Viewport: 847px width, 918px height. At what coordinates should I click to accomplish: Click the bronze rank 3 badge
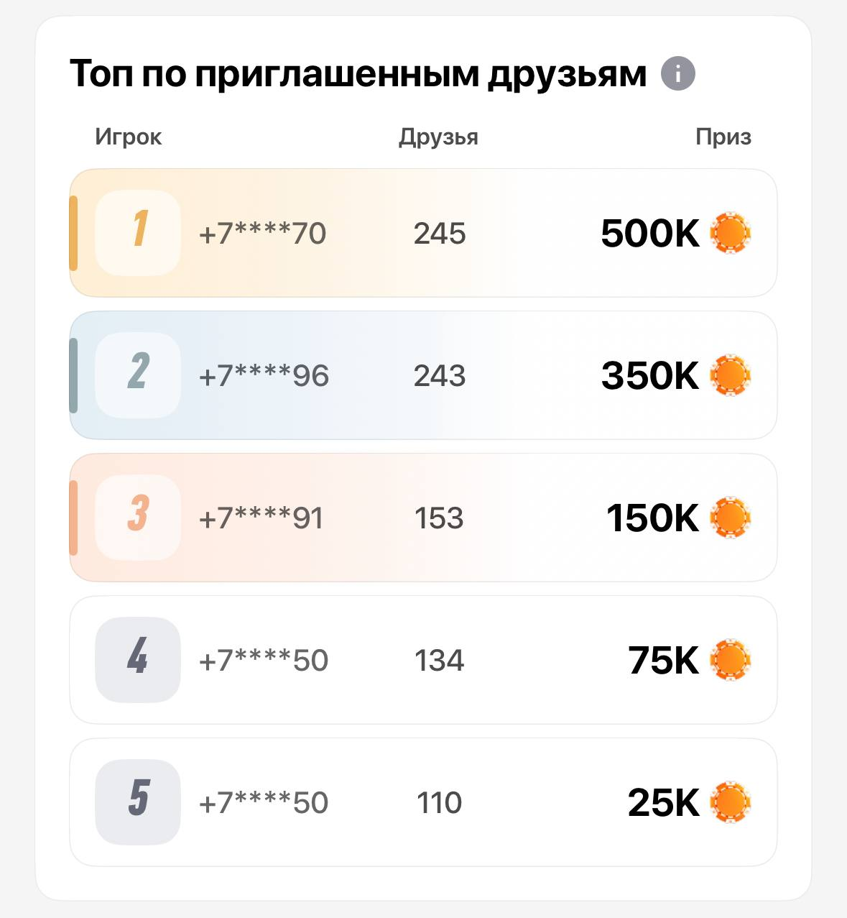click(138, 518)
